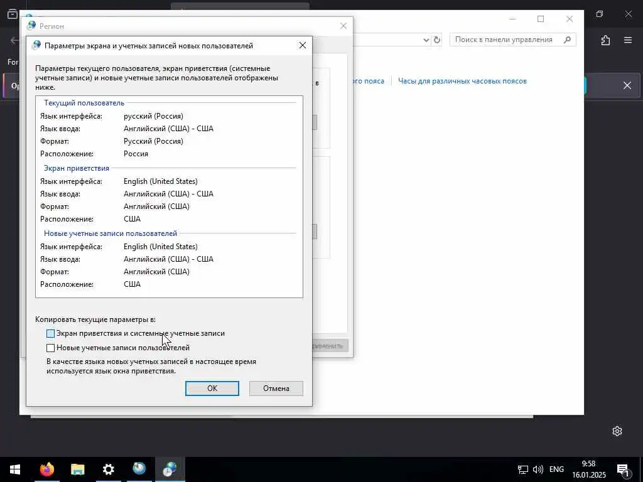Image resolution: width=643 pixels, height=482 pixels.
Task: Click the magnifier search icon in control panel
Action: pyautogui.click(x=567, y=40)
